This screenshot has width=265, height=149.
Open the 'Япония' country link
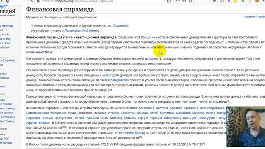45,123
